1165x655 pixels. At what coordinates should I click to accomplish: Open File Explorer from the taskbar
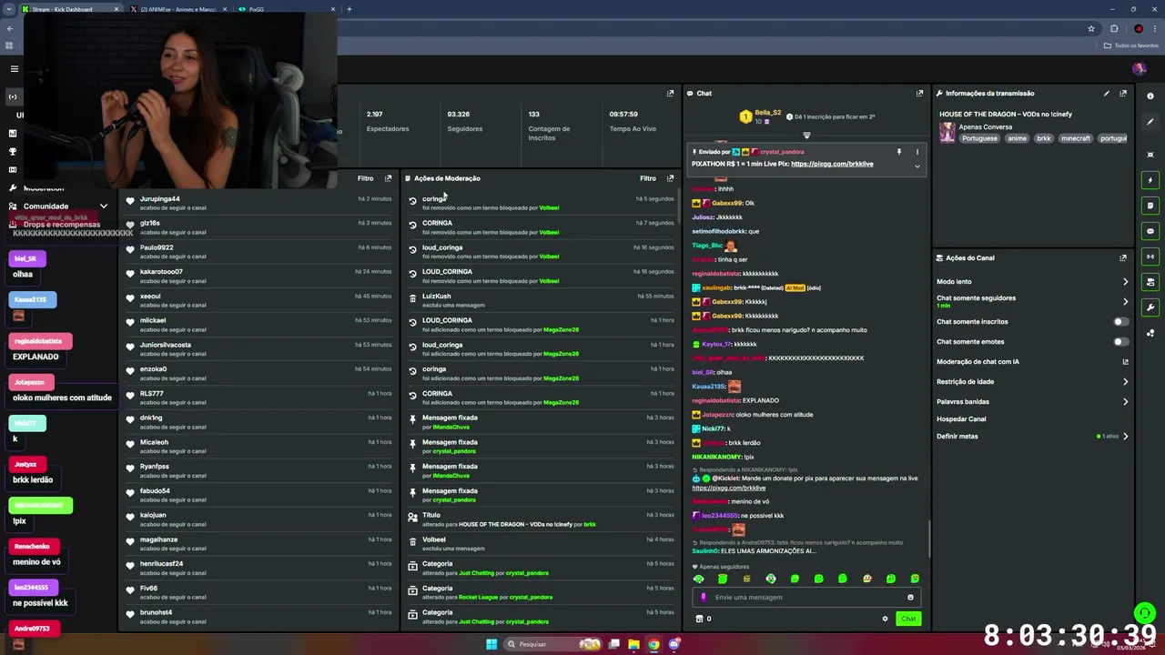point(633,644)
